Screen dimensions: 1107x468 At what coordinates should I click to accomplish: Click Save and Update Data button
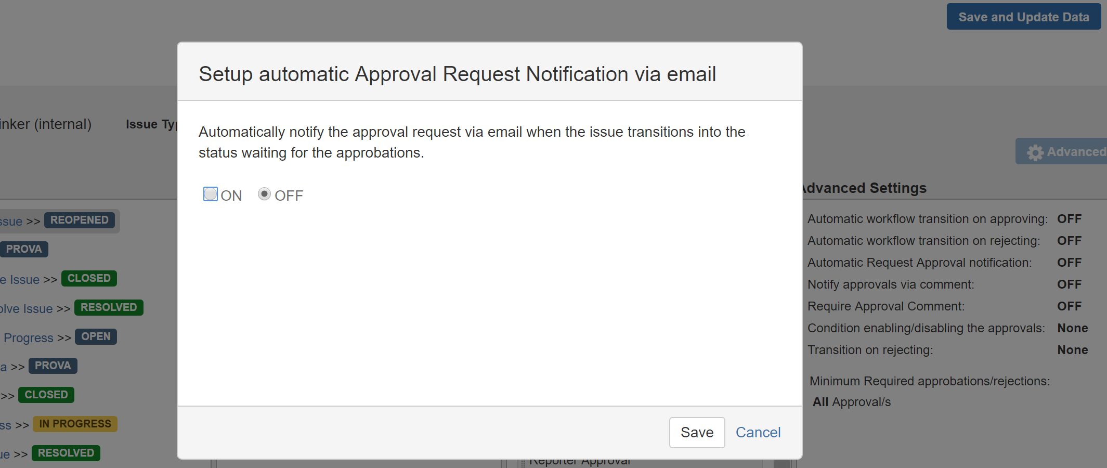(1023, 17)
